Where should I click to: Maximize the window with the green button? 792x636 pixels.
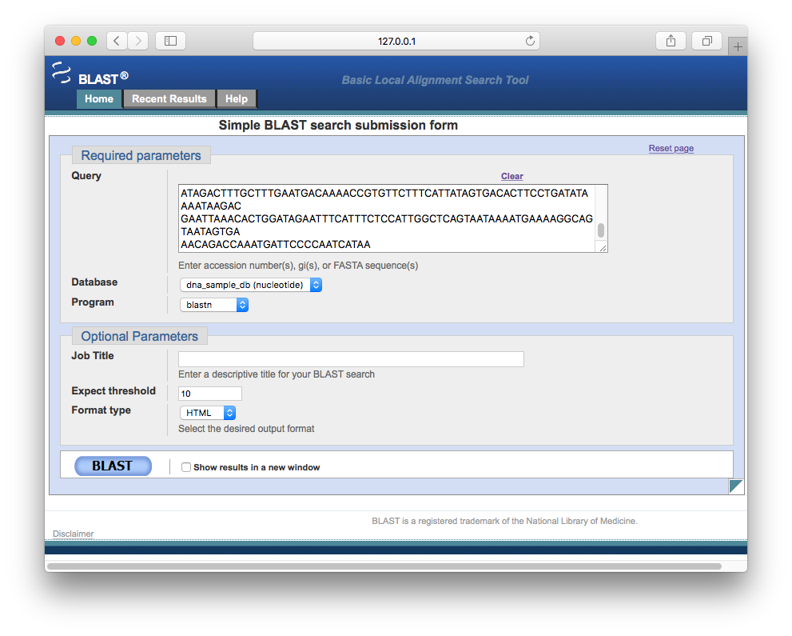tap(92, 41)
